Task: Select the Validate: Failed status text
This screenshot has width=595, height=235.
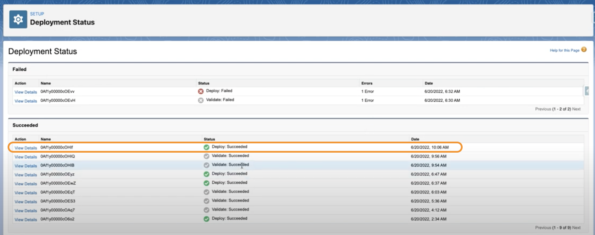Action: pyautogui.click(x=220, y=100)
